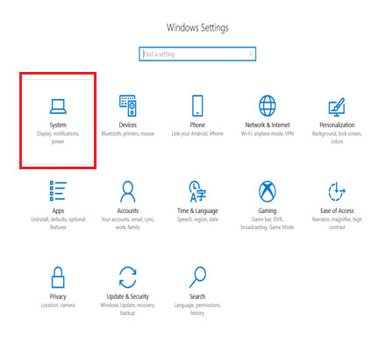Click the Apps list icon
The height and width of the screenshot is (342, 386).
click(x=58, y=191)
